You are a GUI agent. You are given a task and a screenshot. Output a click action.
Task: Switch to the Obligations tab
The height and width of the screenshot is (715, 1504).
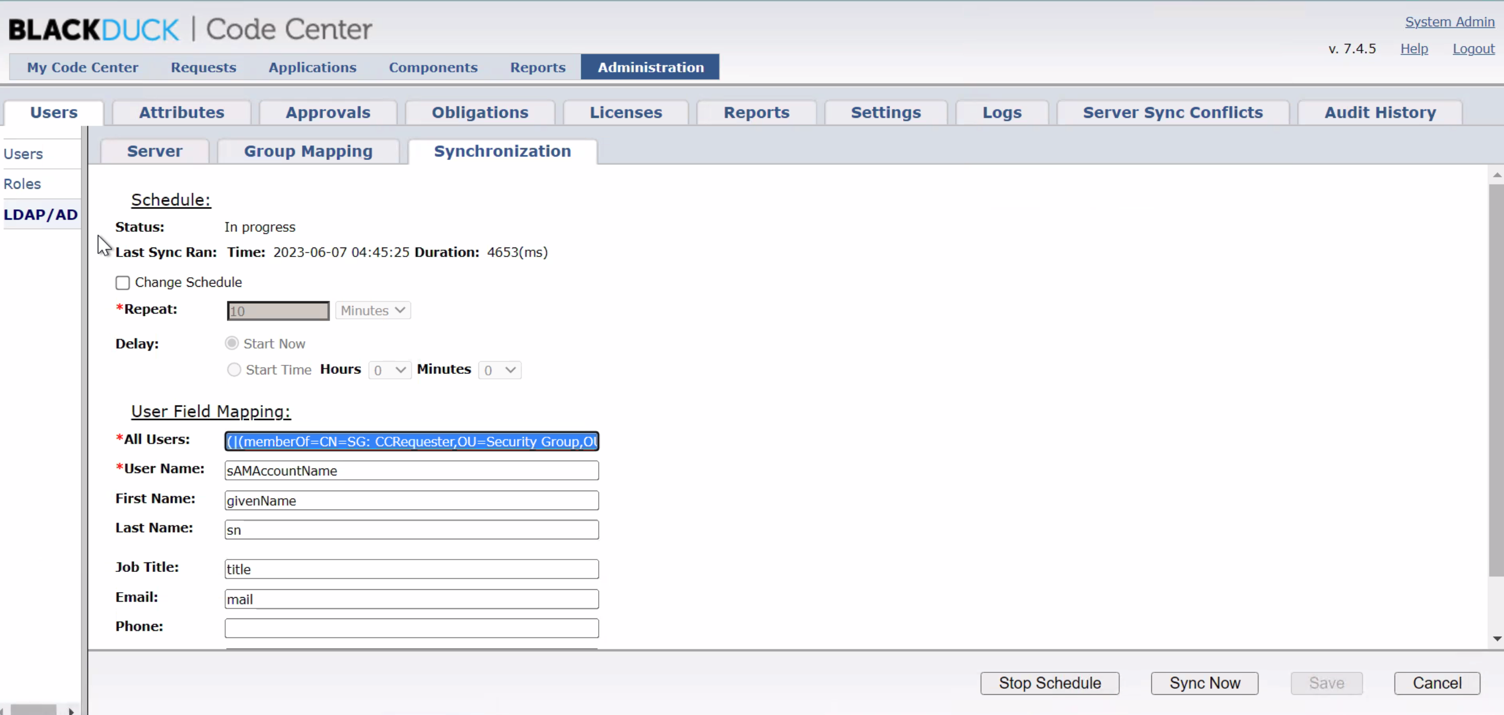point(480,113)
